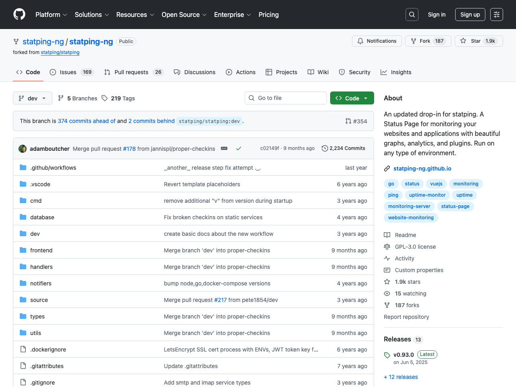Image resolution: width=516 pixels, height=387 pixels.
Task: Open the frontend folder icon
Action: [x=23, y=250]
